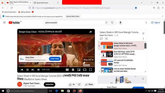Screen dimensions: 165x93
Task: Open HP LaserJet Pro M404dn Printer video
Action: coord(121,63)
